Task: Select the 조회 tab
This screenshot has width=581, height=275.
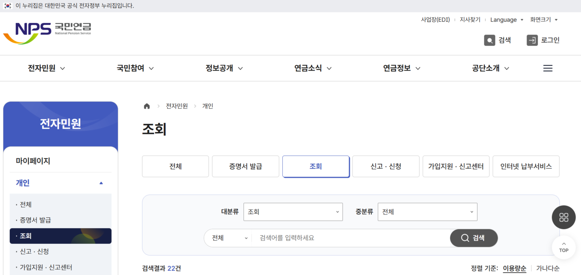Action: point(316,167)
